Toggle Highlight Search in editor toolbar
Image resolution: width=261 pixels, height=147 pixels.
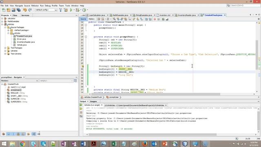pyautogui.click(x=126, y=19)
